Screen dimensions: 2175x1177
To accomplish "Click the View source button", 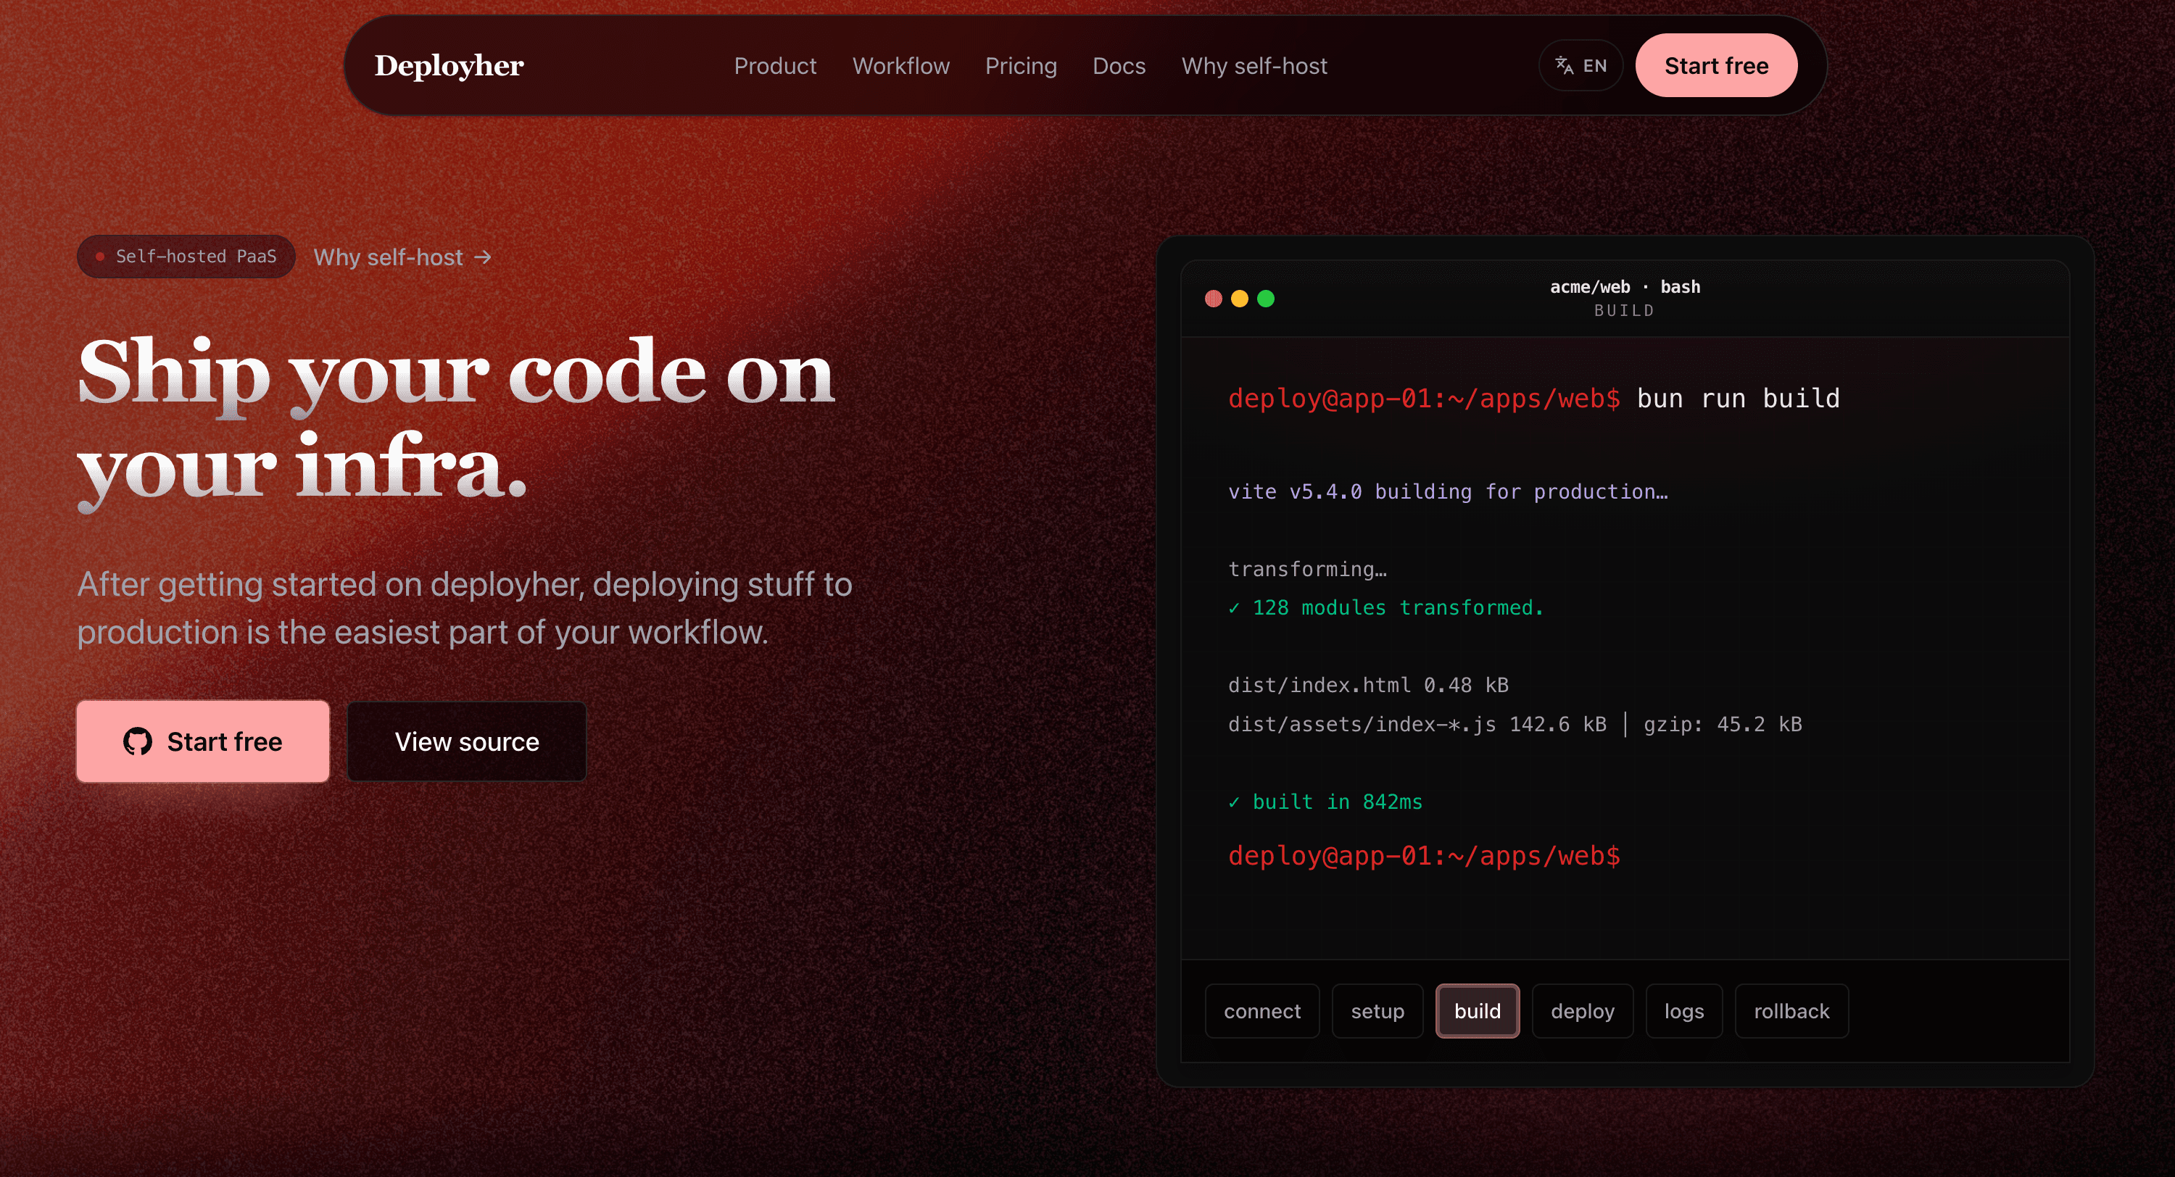I will coord(466,741).
